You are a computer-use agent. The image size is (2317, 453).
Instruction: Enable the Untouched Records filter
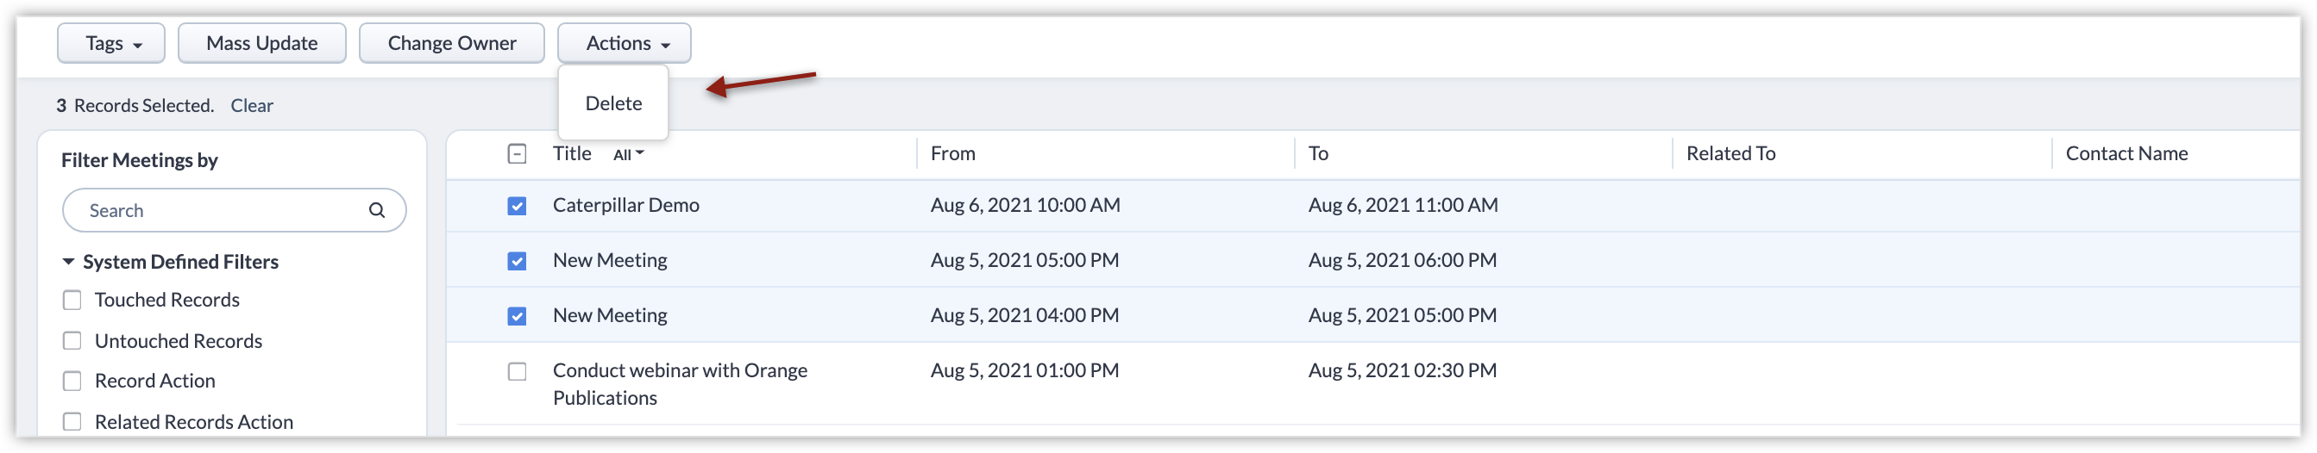72,341
